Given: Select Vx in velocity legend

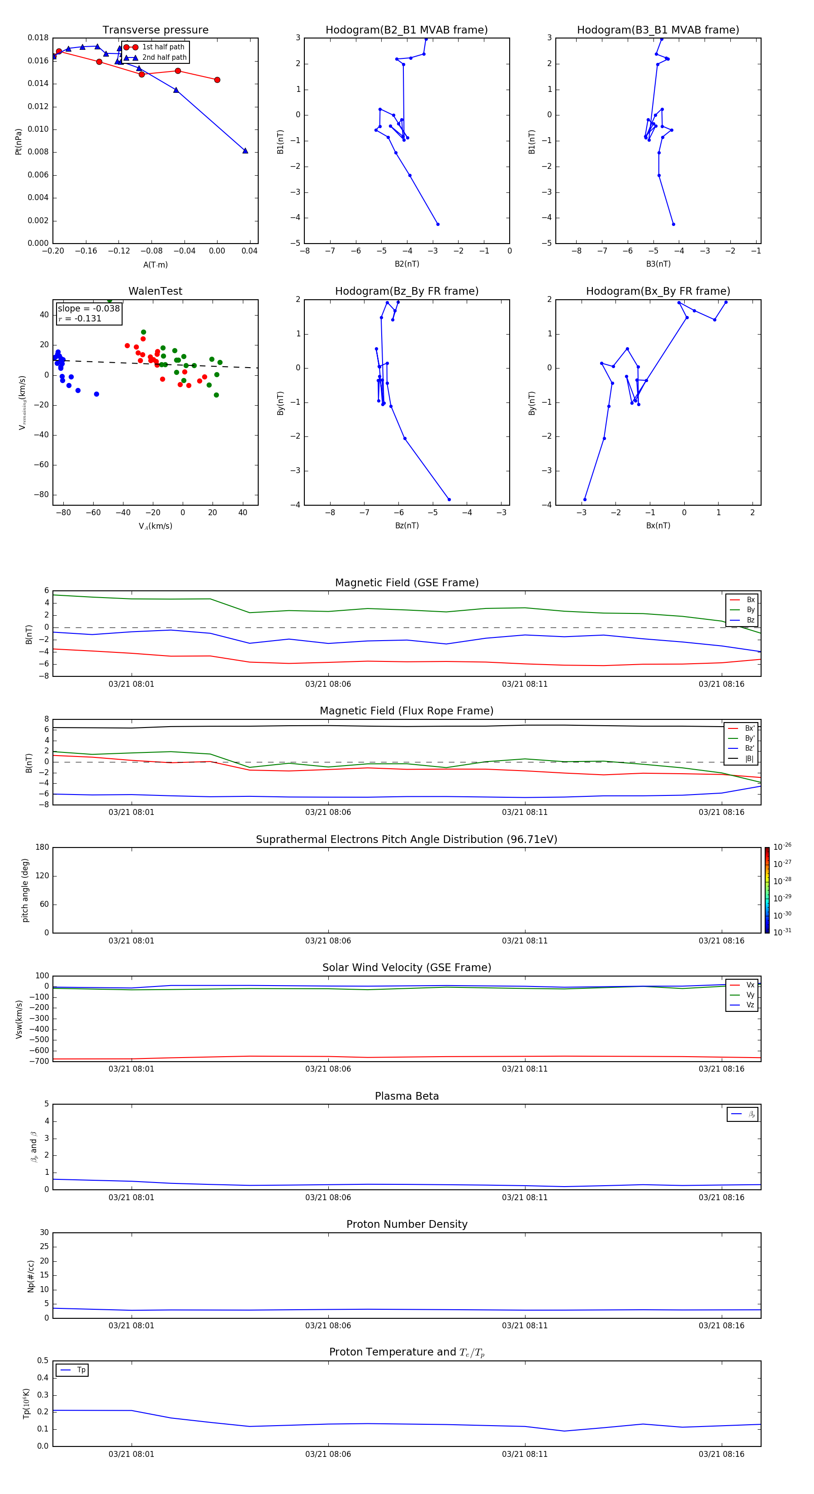Looking at the screenshot, I should (x=742, y=985).
